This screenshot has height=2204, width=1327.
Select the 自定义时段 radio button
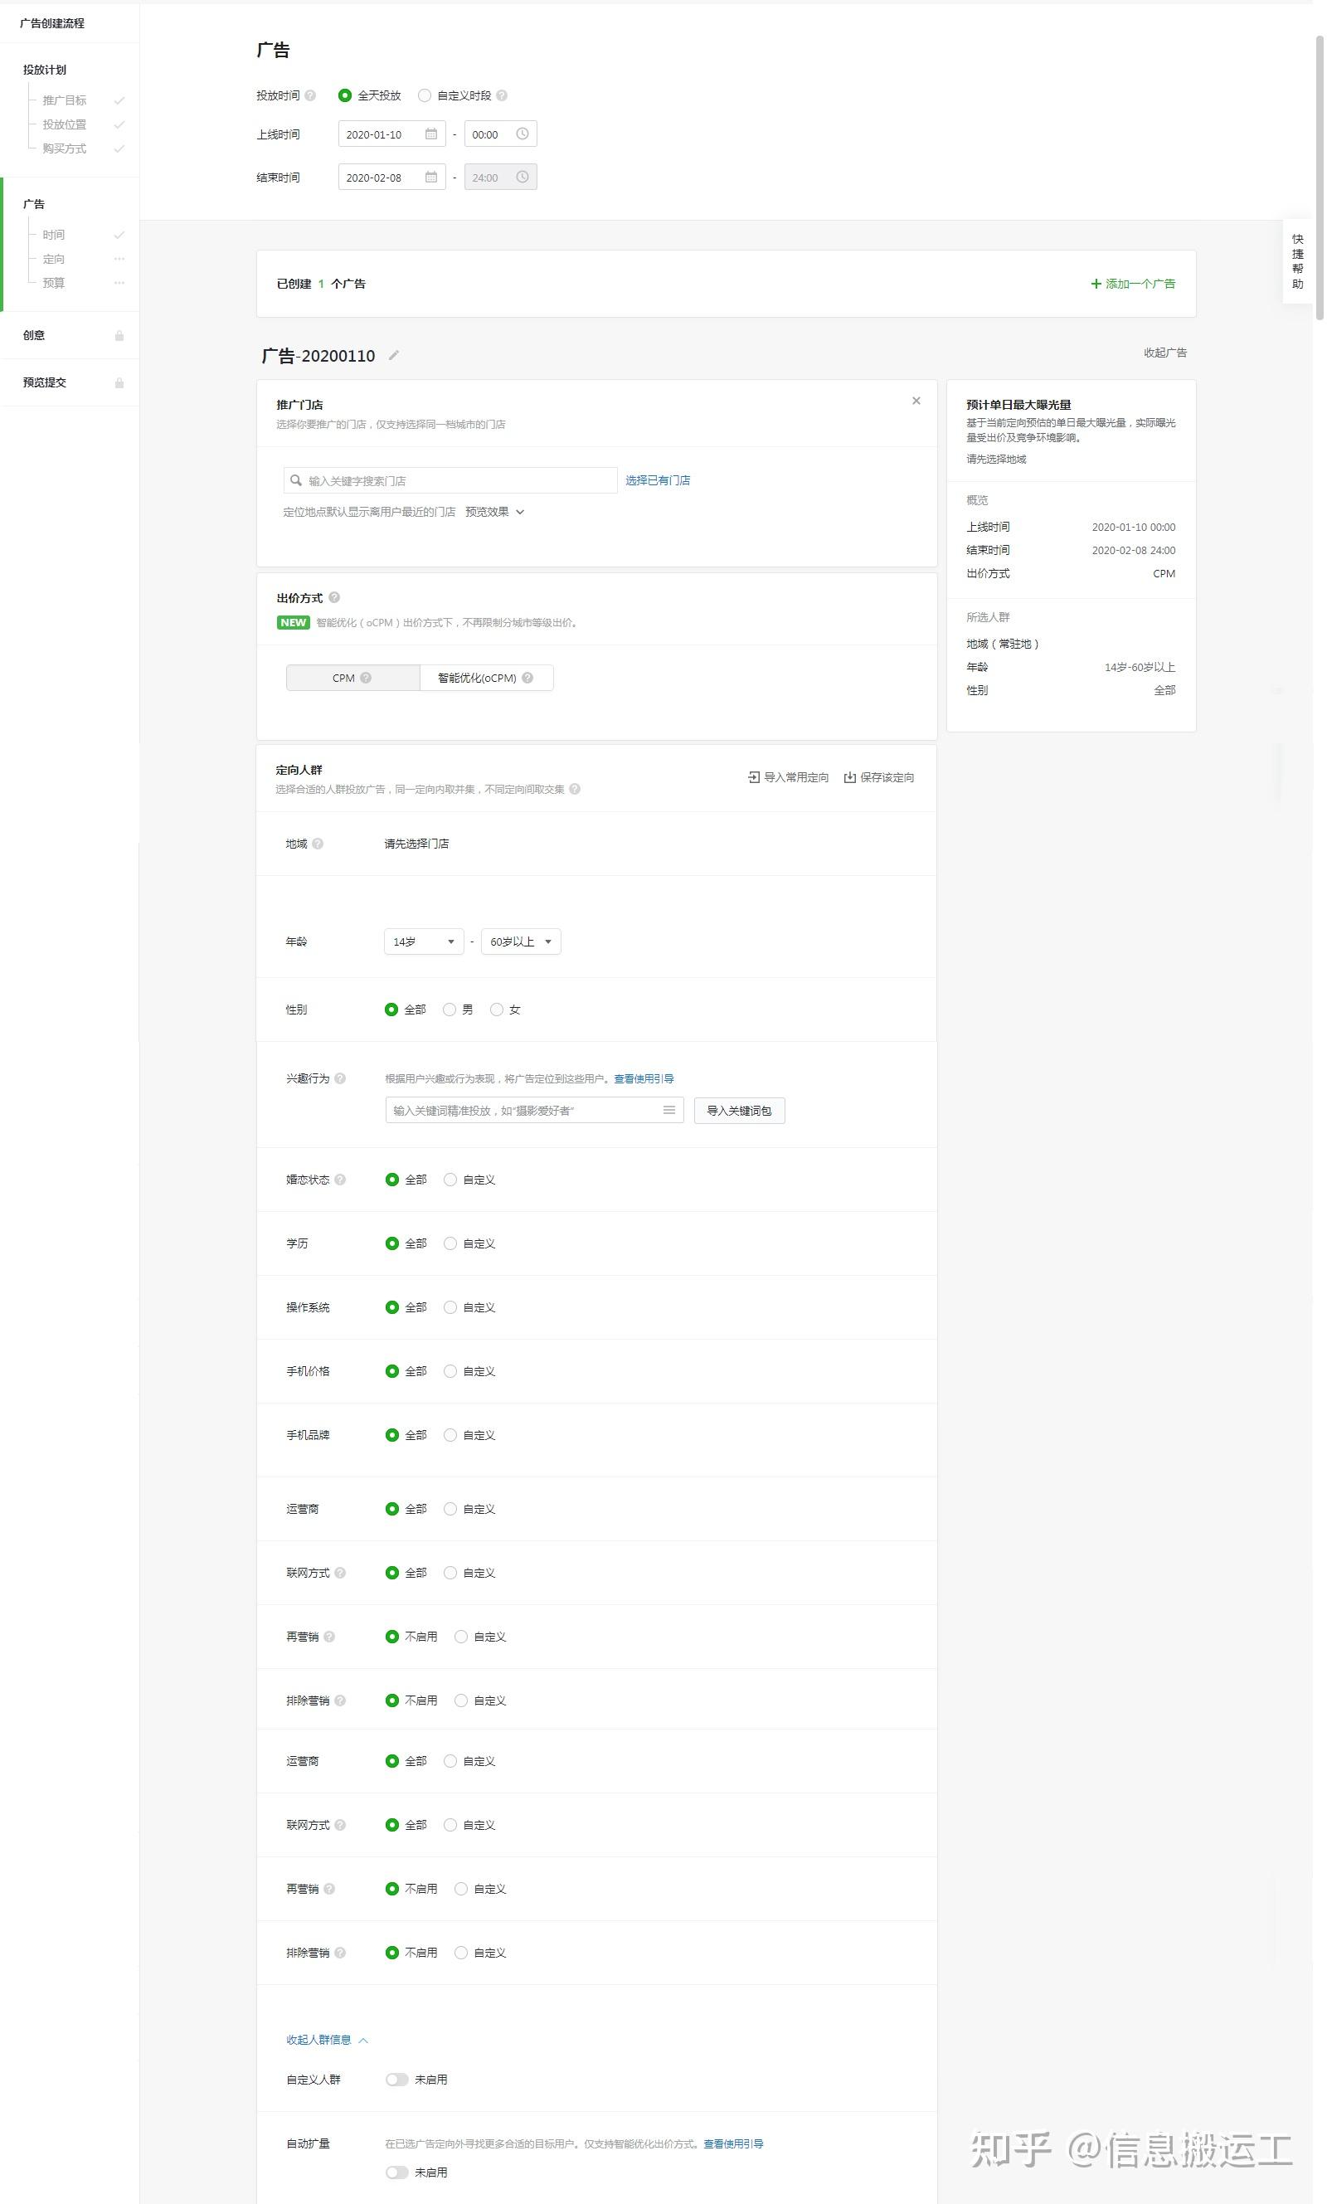pos(425,95)
